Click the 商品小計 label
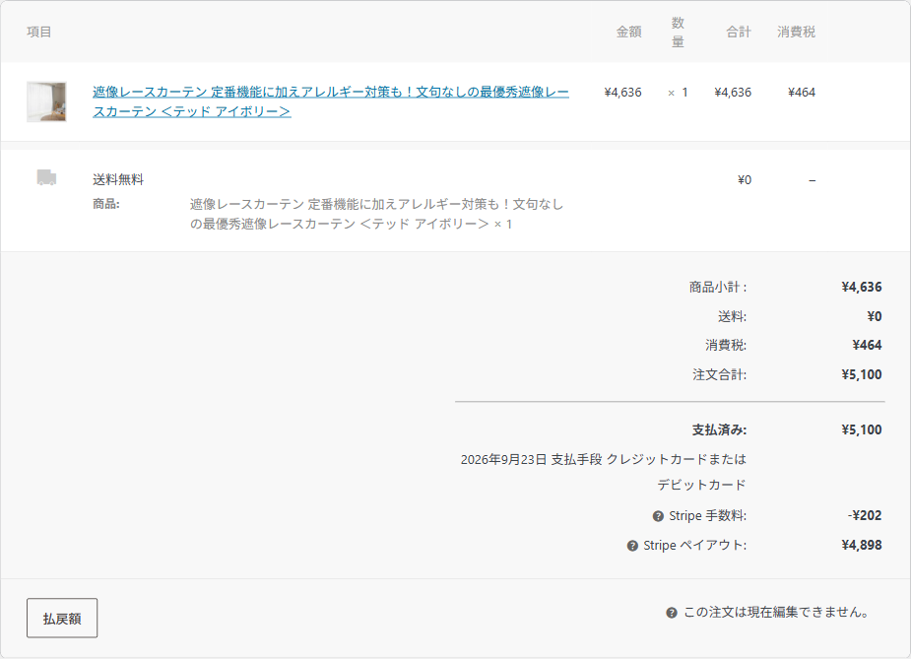The width and height of the screenshot is (911, 659). pos(718,287)
